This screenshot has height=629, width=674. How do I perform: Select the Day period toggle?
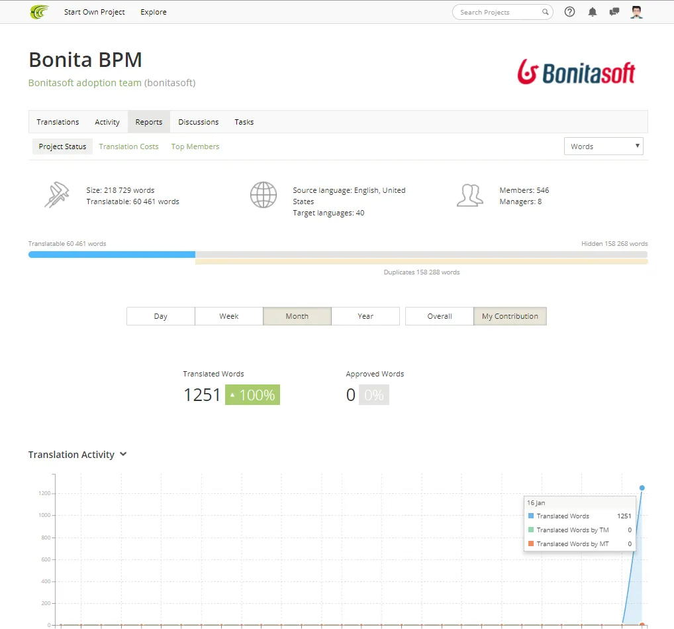[161, 316]
